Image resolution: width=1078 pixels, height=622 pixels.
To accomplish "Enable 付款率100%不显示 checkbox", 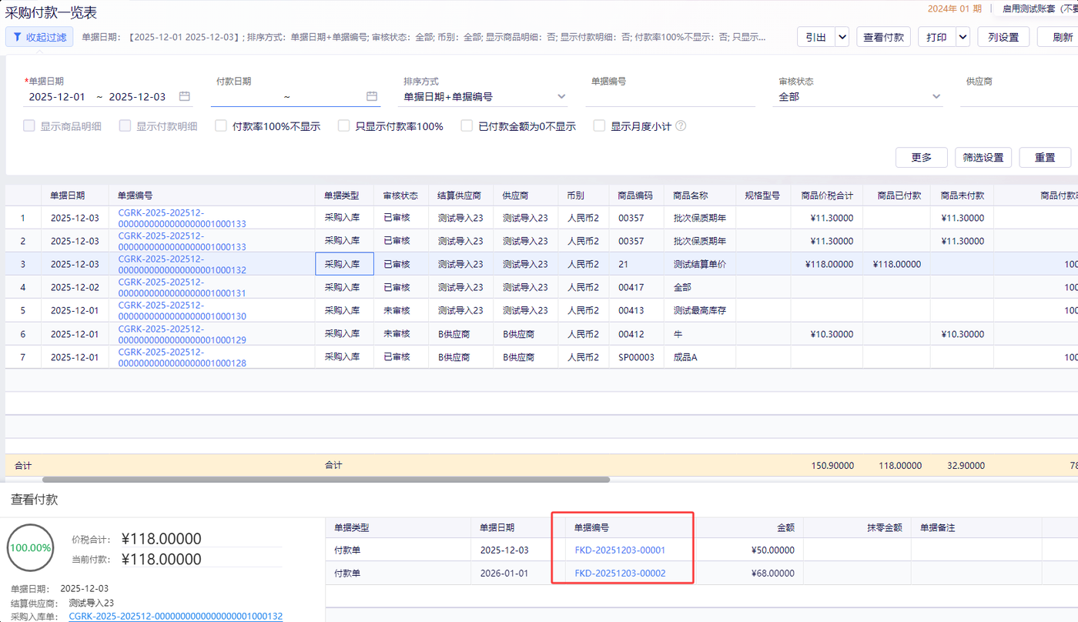I will click(221, 126).
